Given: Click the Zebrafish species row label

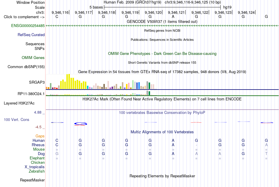Looking at the screenshot, I should pyautogui.click(x=37, y=171).
